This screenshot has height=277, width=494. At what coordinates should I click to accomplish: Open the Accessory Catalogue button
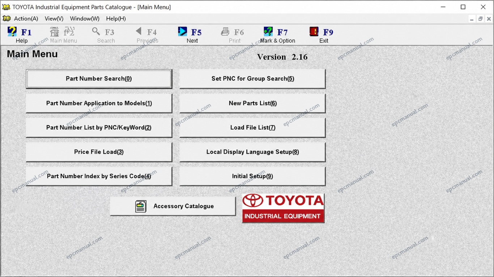click(x=173, y=206)
